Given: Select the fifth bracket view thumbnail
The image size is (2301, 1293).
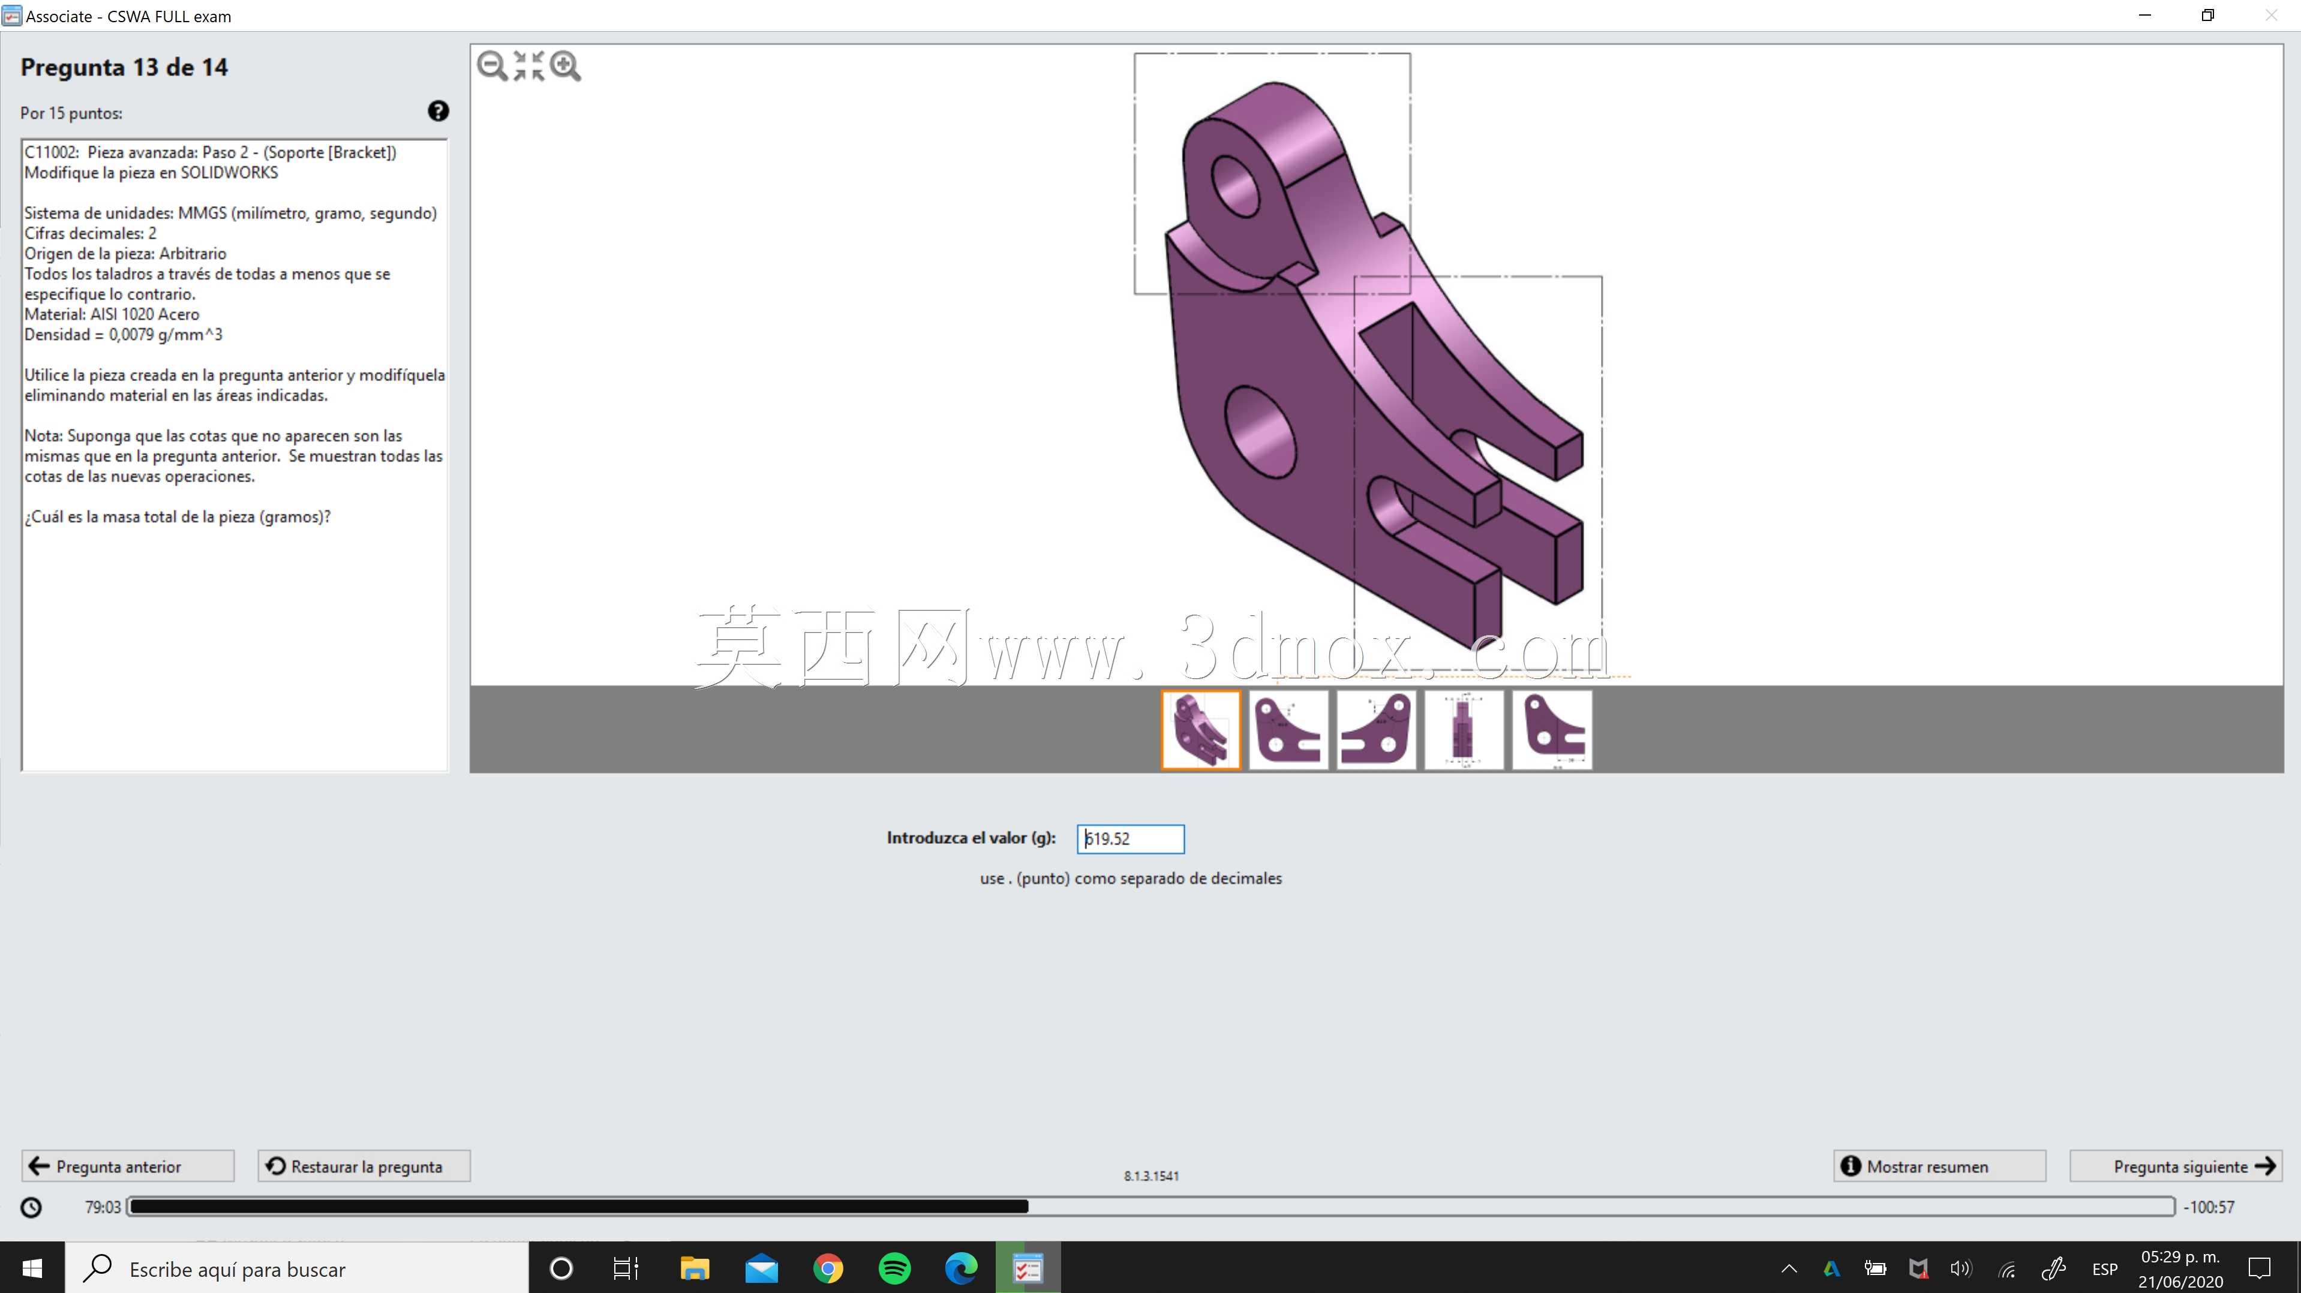Looking at the screenshot, I should pyautogui.click(x=1552, y=729).
